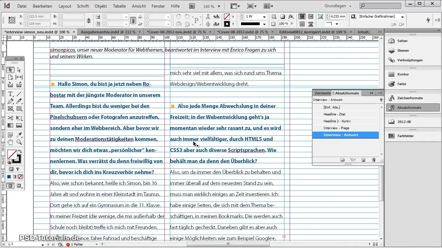Open the Grundlagen workspace switcher
The width and height of the screenshot is (442, 248).
338,6
